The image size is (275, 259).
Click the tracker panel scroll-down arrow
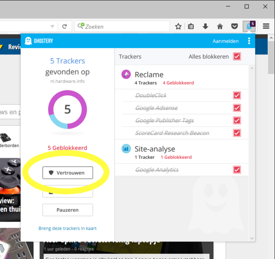[x=252, y=238]
